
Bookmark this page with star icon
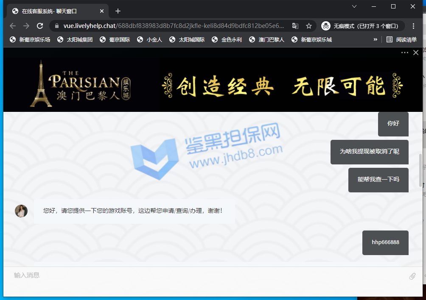(309, 26)
